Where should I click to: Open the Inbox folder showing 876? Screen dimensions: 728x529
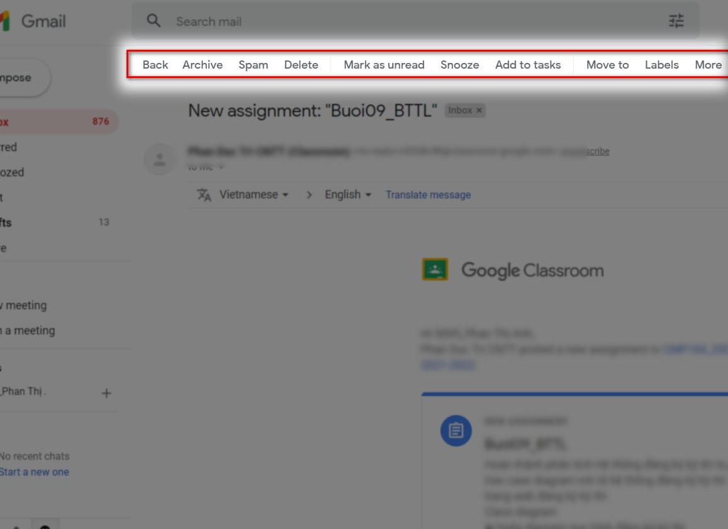point(59,122)
